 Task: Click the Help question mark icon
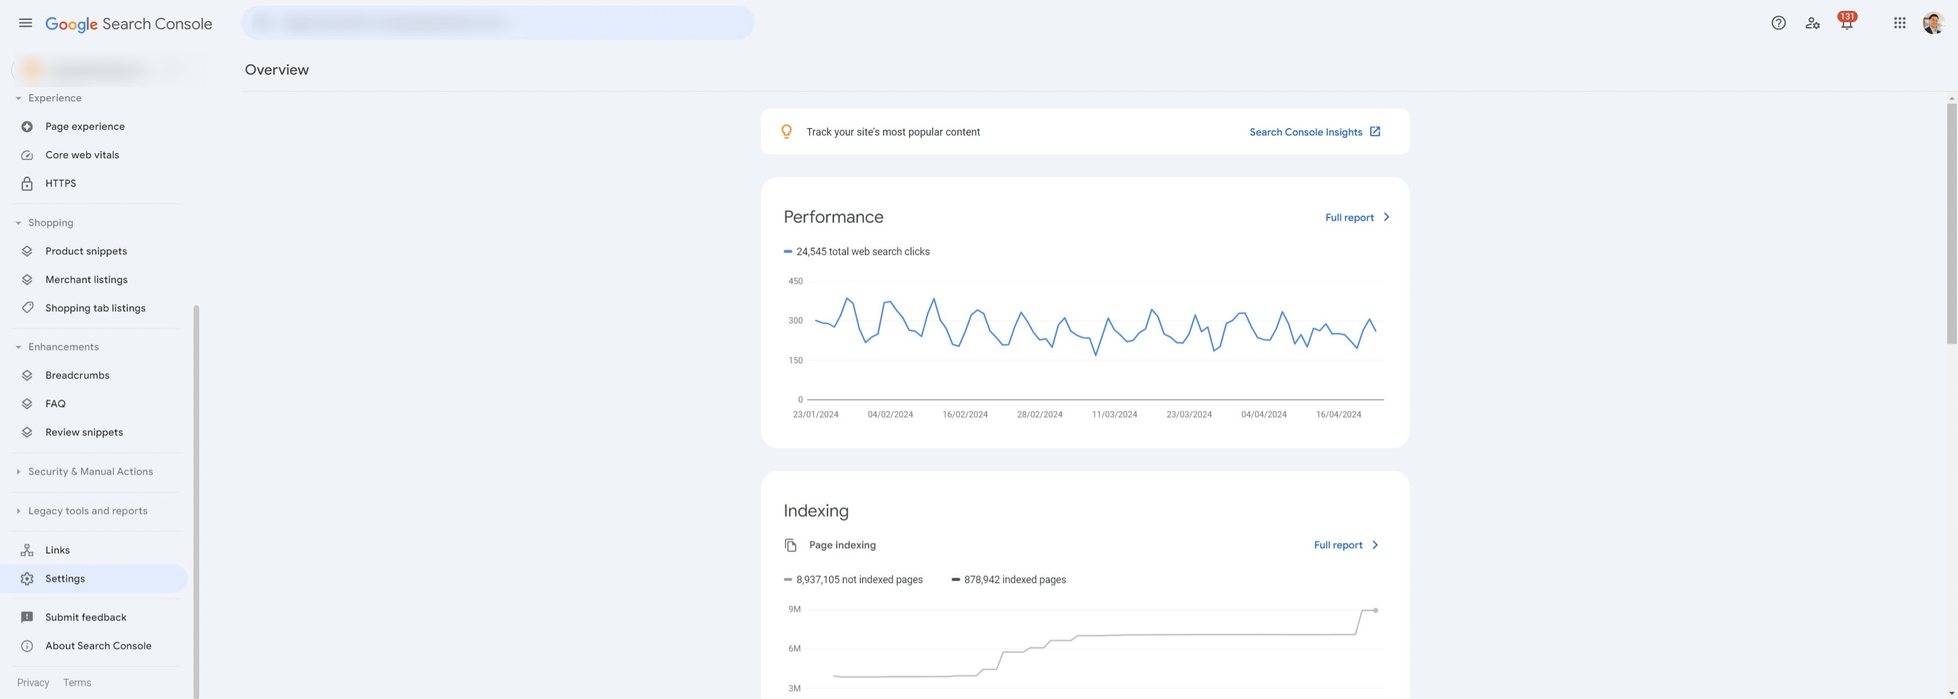tap(1778, 23)
